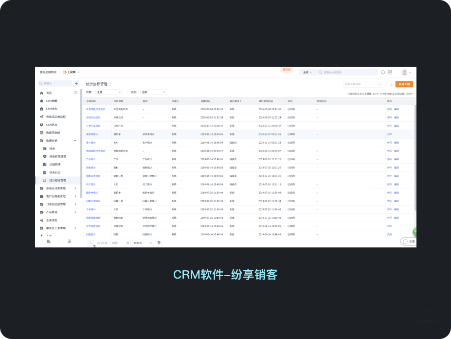
Task: Click the help icon beside 首页
Action: point(75,93)
